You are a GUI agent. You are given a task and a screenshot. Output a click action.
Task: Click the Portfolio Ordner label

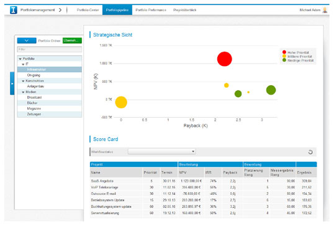[x=50, y=41]
